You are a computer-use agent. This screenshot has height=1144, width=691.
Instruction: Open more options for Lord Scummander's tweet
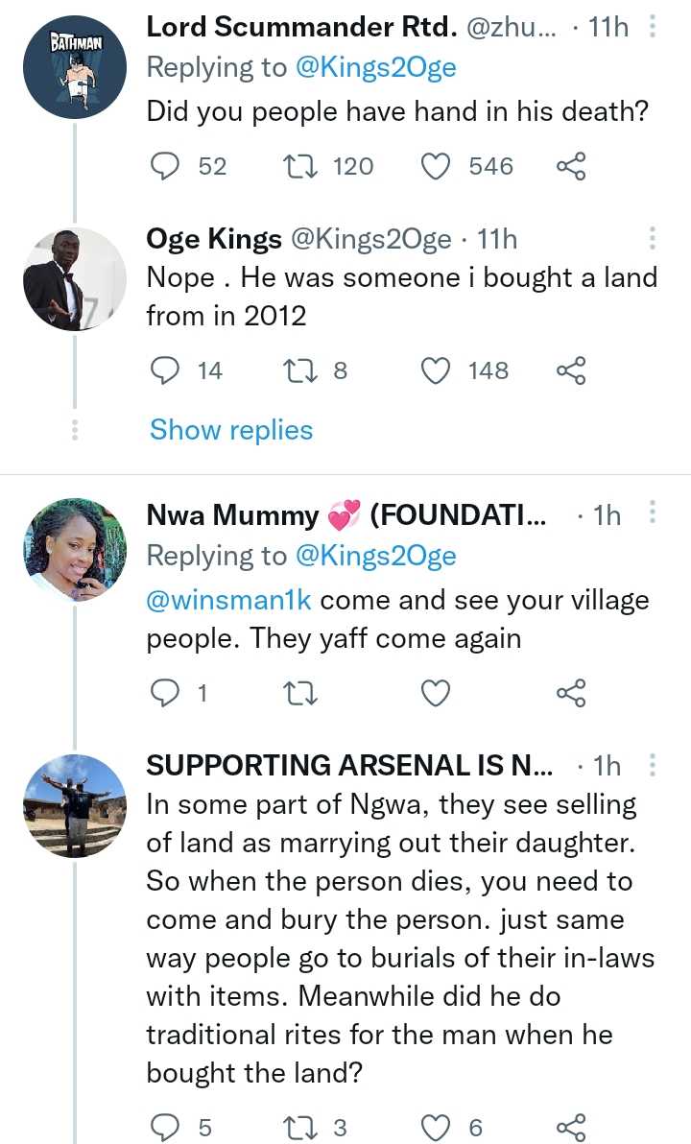(x=653, y=27)
